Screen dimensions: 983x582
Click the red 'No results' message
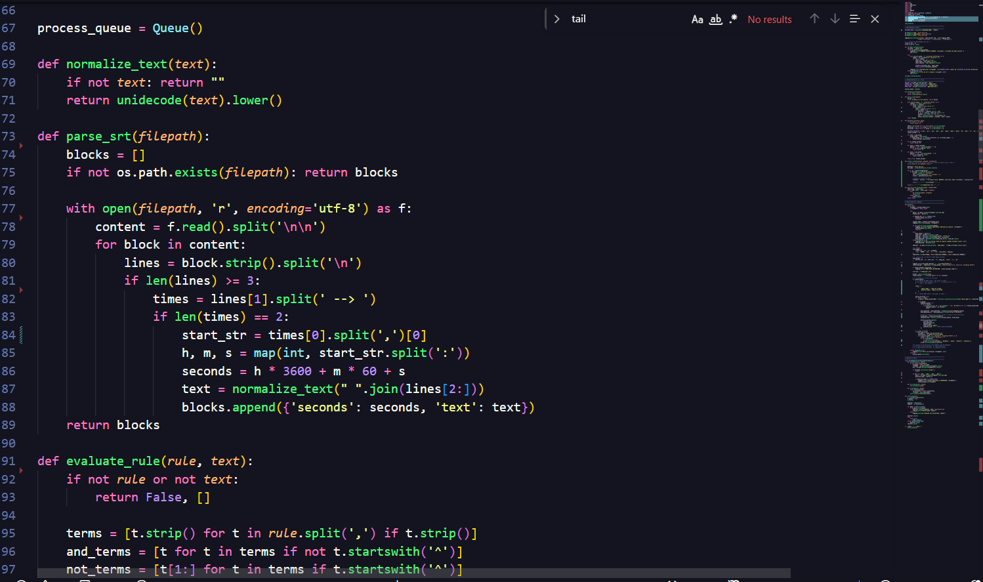point(770,20)
